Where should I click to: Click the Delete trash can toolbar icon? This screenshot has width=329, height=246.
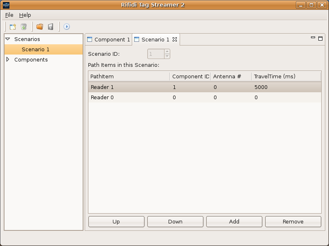(24, 27)
